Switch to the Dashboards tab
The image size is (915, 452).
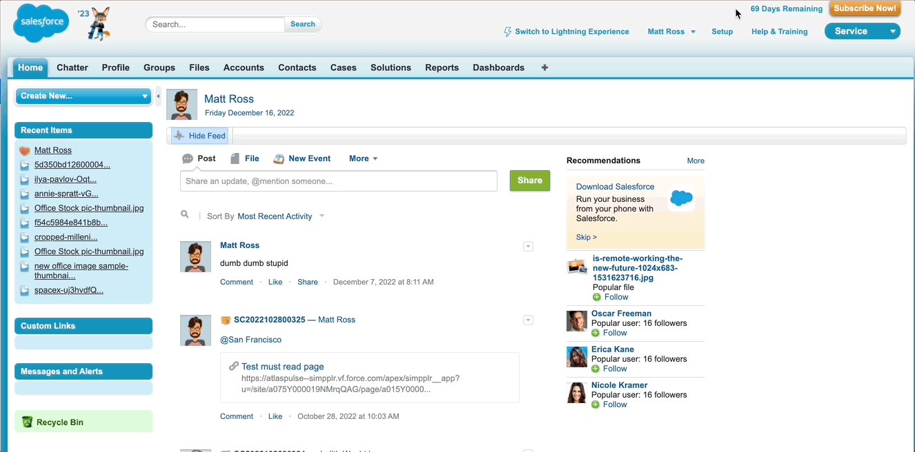[x=498, y=68]
